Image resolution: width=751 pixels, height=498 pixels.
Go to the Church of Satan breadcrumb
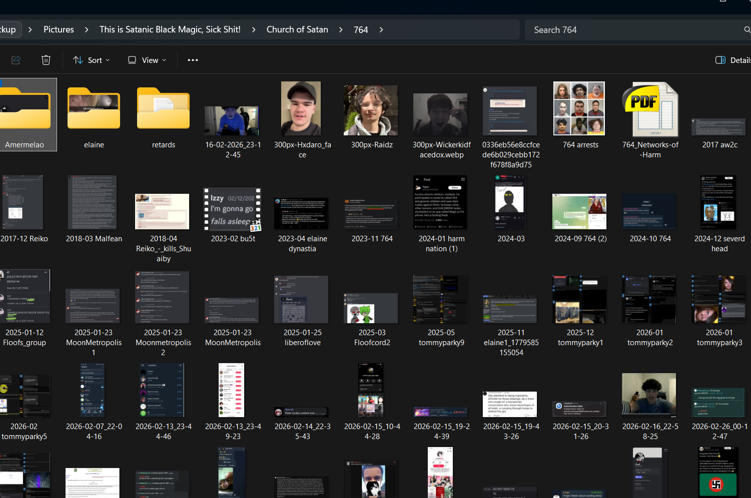(x=297, y=29)
